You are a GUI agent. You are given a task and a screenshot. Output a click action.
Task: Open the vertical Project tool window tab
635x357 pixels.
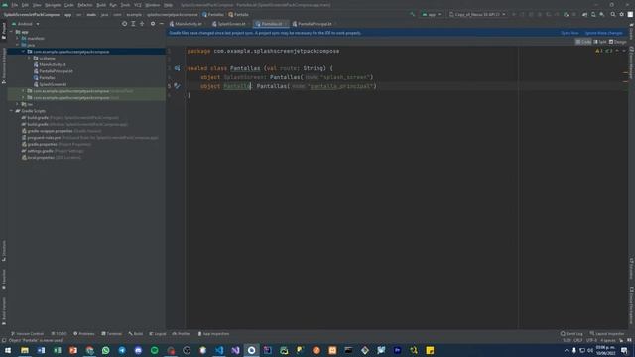point(4,31)
